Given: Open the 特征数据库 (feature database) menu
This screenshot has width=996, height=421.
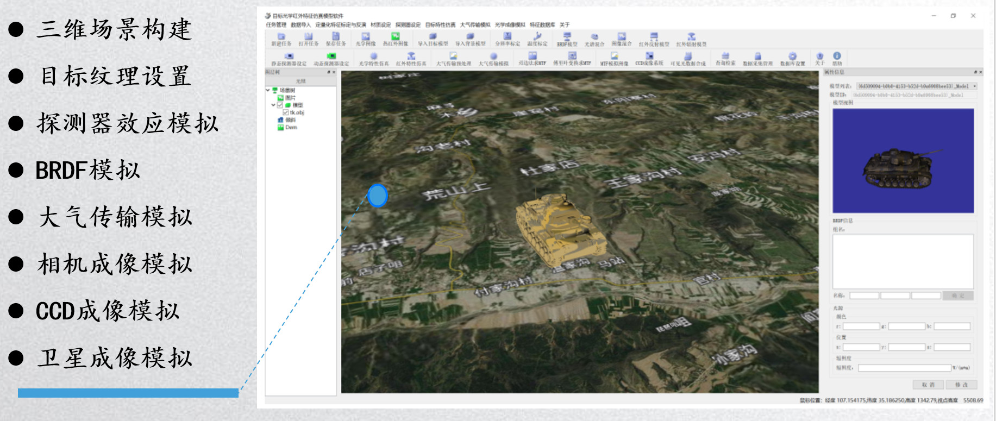Looking at the screenshot, I should [x=543, y=25].
